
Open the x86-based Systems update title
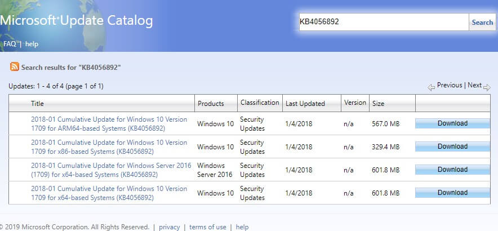click(x=109, y=147)
